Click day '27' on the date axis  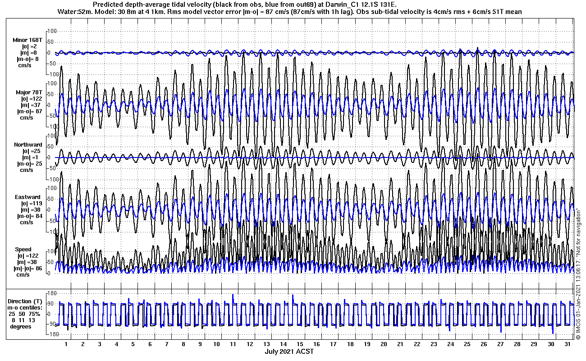coord(500,344)
